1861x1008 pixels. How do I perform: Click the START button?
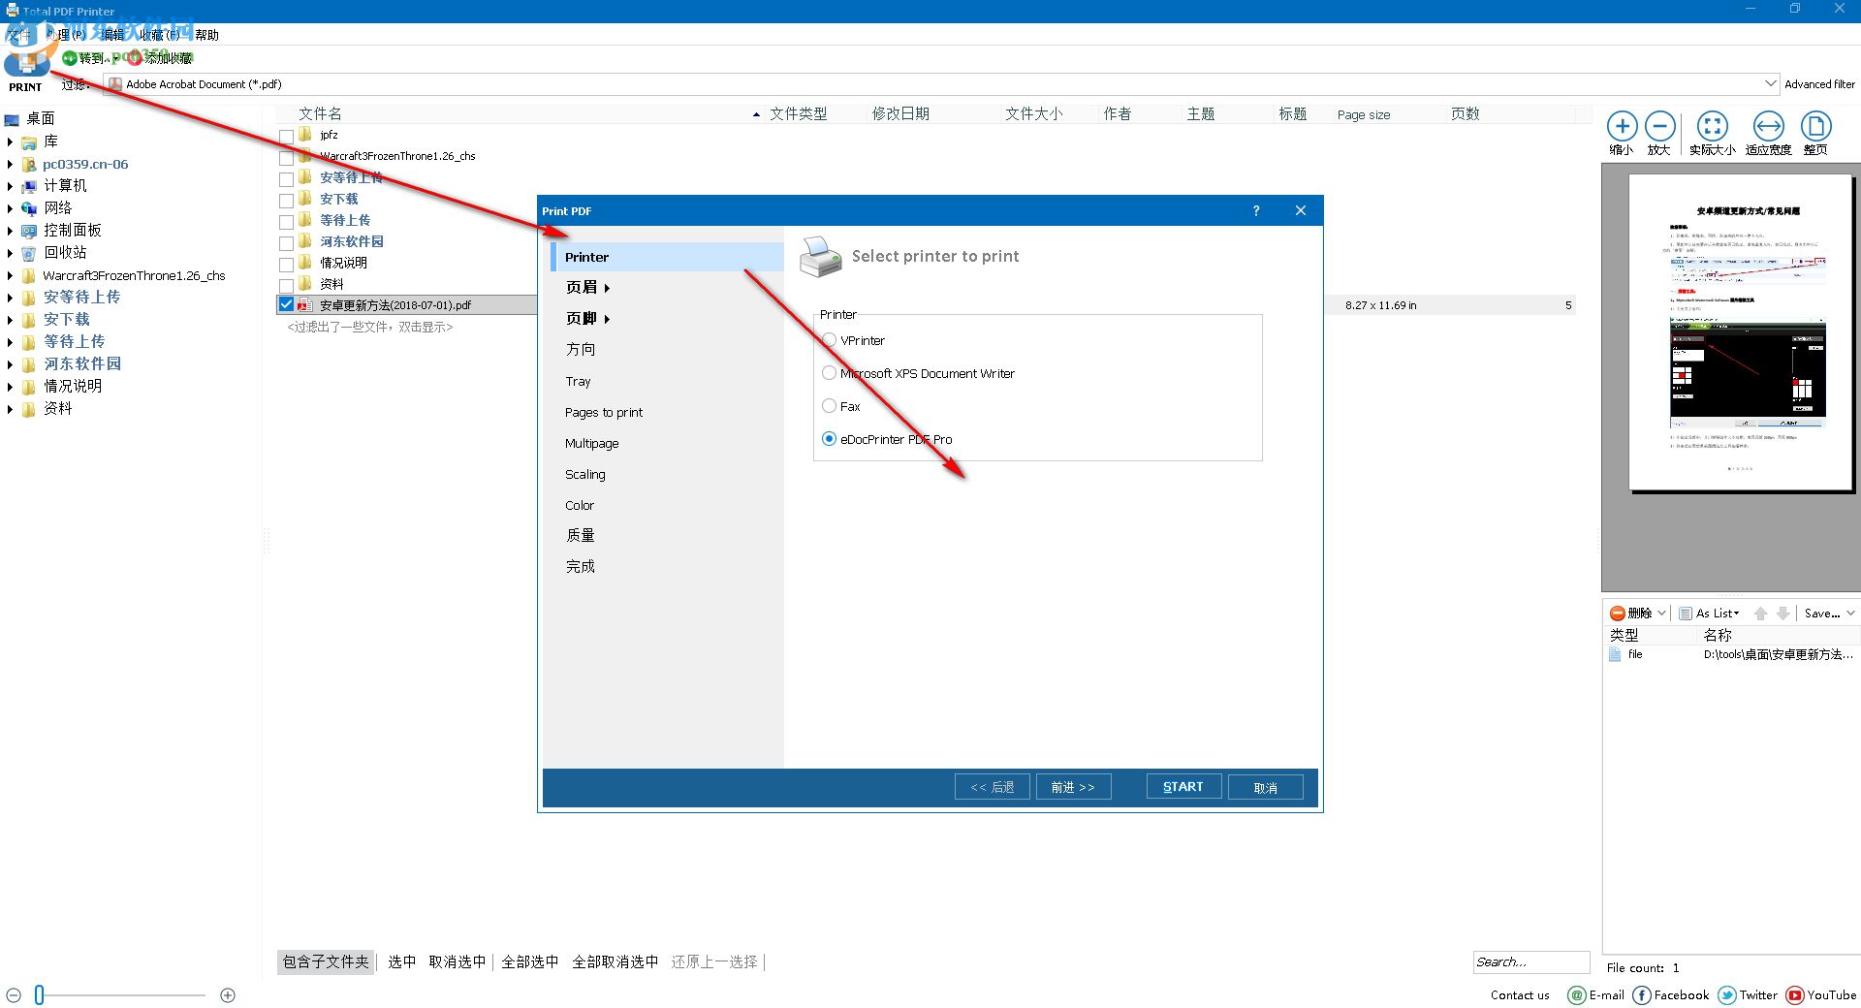(1183, 786)
